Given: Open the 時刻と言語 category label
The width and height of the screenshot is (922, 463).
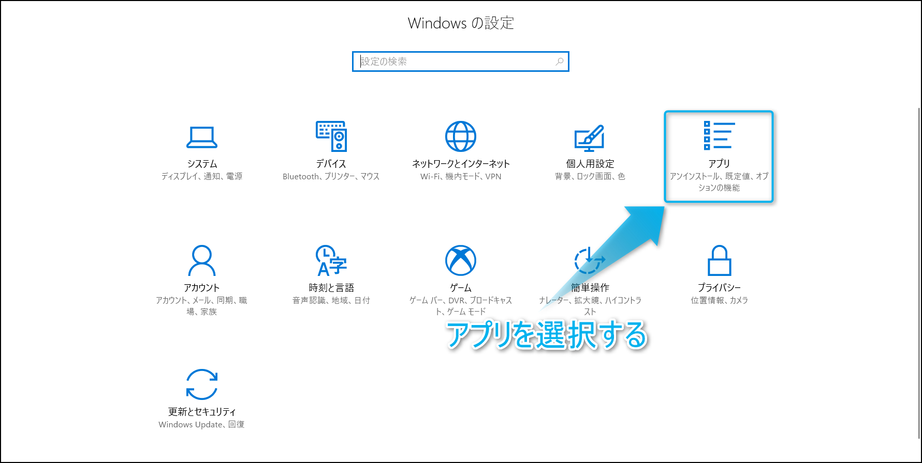Looking at the screenshot, I should click(331, 288).
